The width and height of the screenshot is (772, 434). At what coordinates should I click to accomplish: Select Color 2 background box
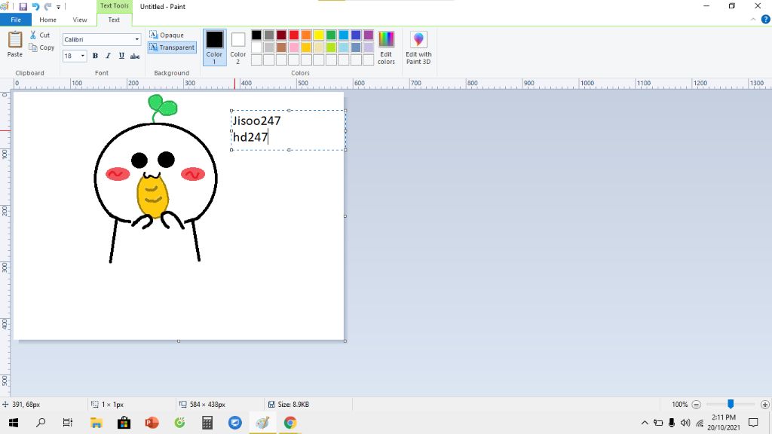[237, 47]
